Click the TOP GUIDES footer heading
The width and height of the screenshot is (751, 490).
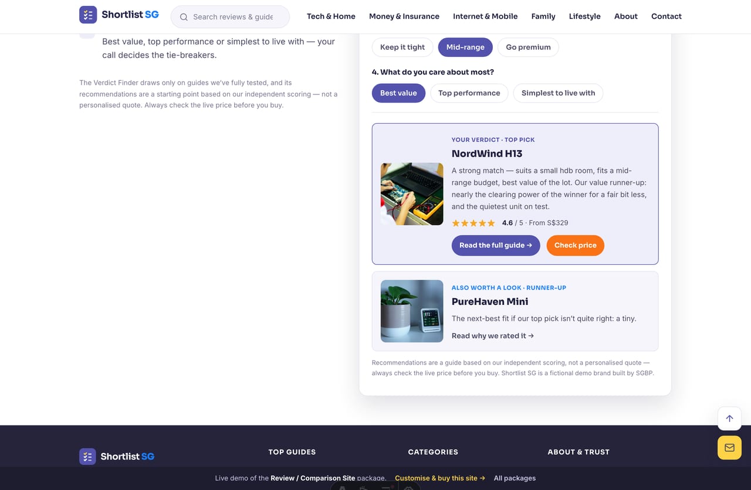292,452
